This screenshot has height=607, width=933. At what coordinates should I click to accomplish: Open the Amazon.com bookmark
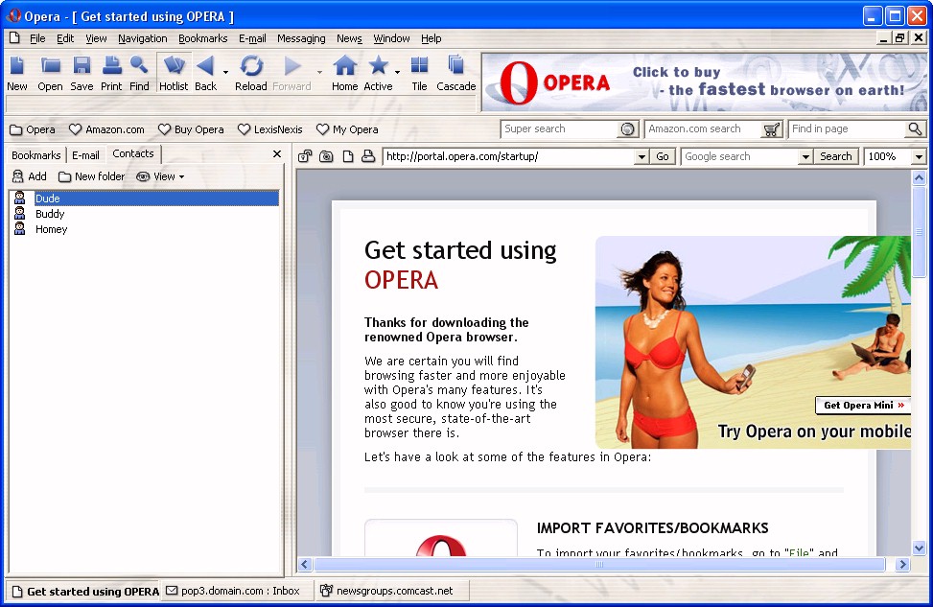[107, 129]
